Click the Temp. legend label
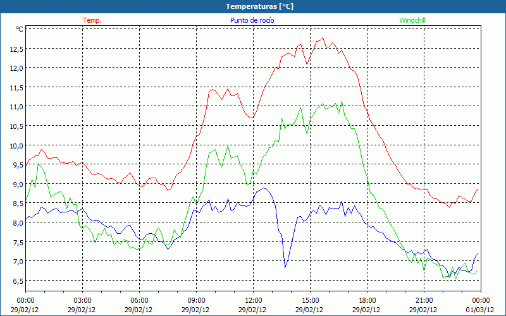 (x=92, y=20)
